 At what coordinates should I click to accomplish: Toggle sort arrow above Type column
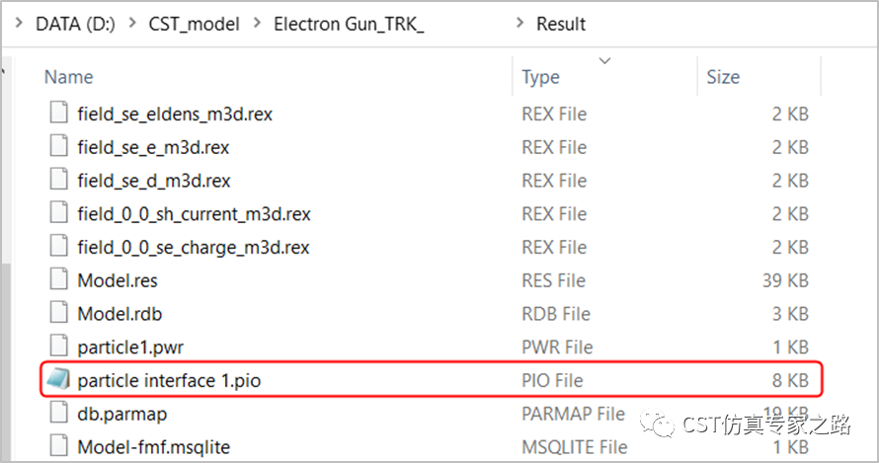point(604,60)
